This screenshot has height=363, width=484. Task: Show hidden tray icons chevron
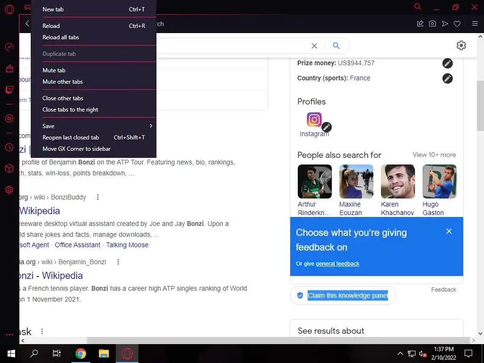[400, 354]
